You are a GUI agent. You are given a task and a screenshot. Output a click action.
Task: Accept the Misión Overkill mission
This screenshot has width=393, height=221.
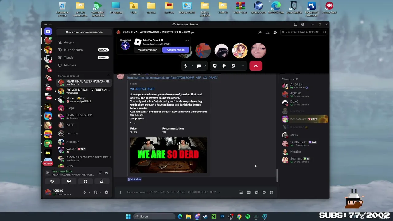pos(176,50)
